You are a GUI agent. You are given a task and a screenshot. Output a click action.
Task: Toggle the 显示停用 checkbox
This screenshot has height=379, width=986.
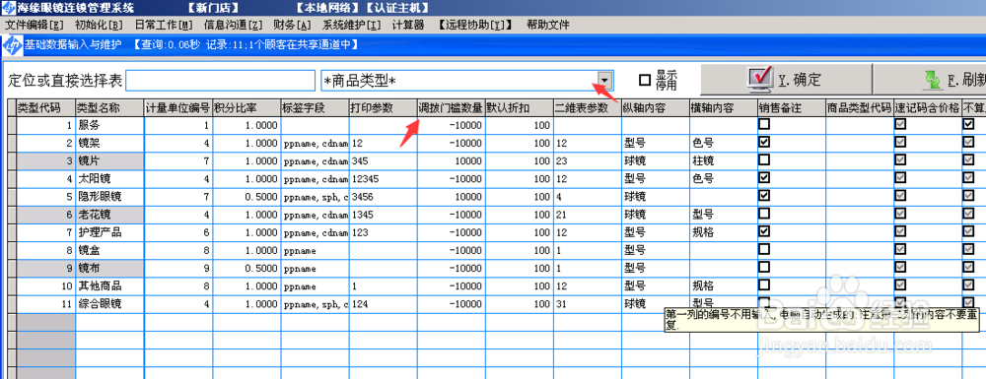(644, 80)
